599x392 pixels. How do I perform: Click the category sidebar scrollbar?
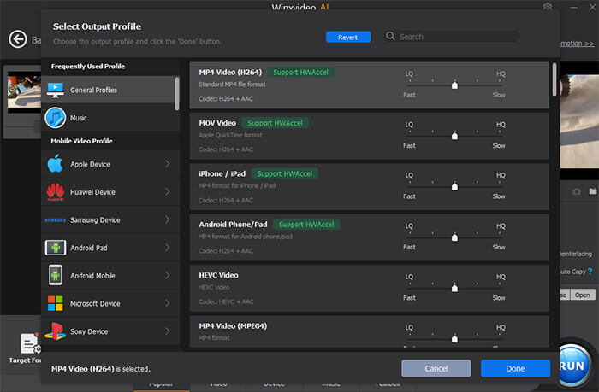point(177,94)
